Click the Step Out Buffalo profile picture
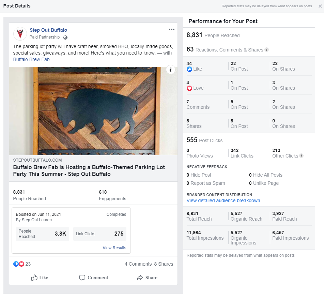 click(x=20, y=33)
